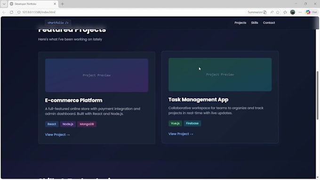Select the Developer Portfolio browser tab

pyautogui.click(x=33, y=4)
